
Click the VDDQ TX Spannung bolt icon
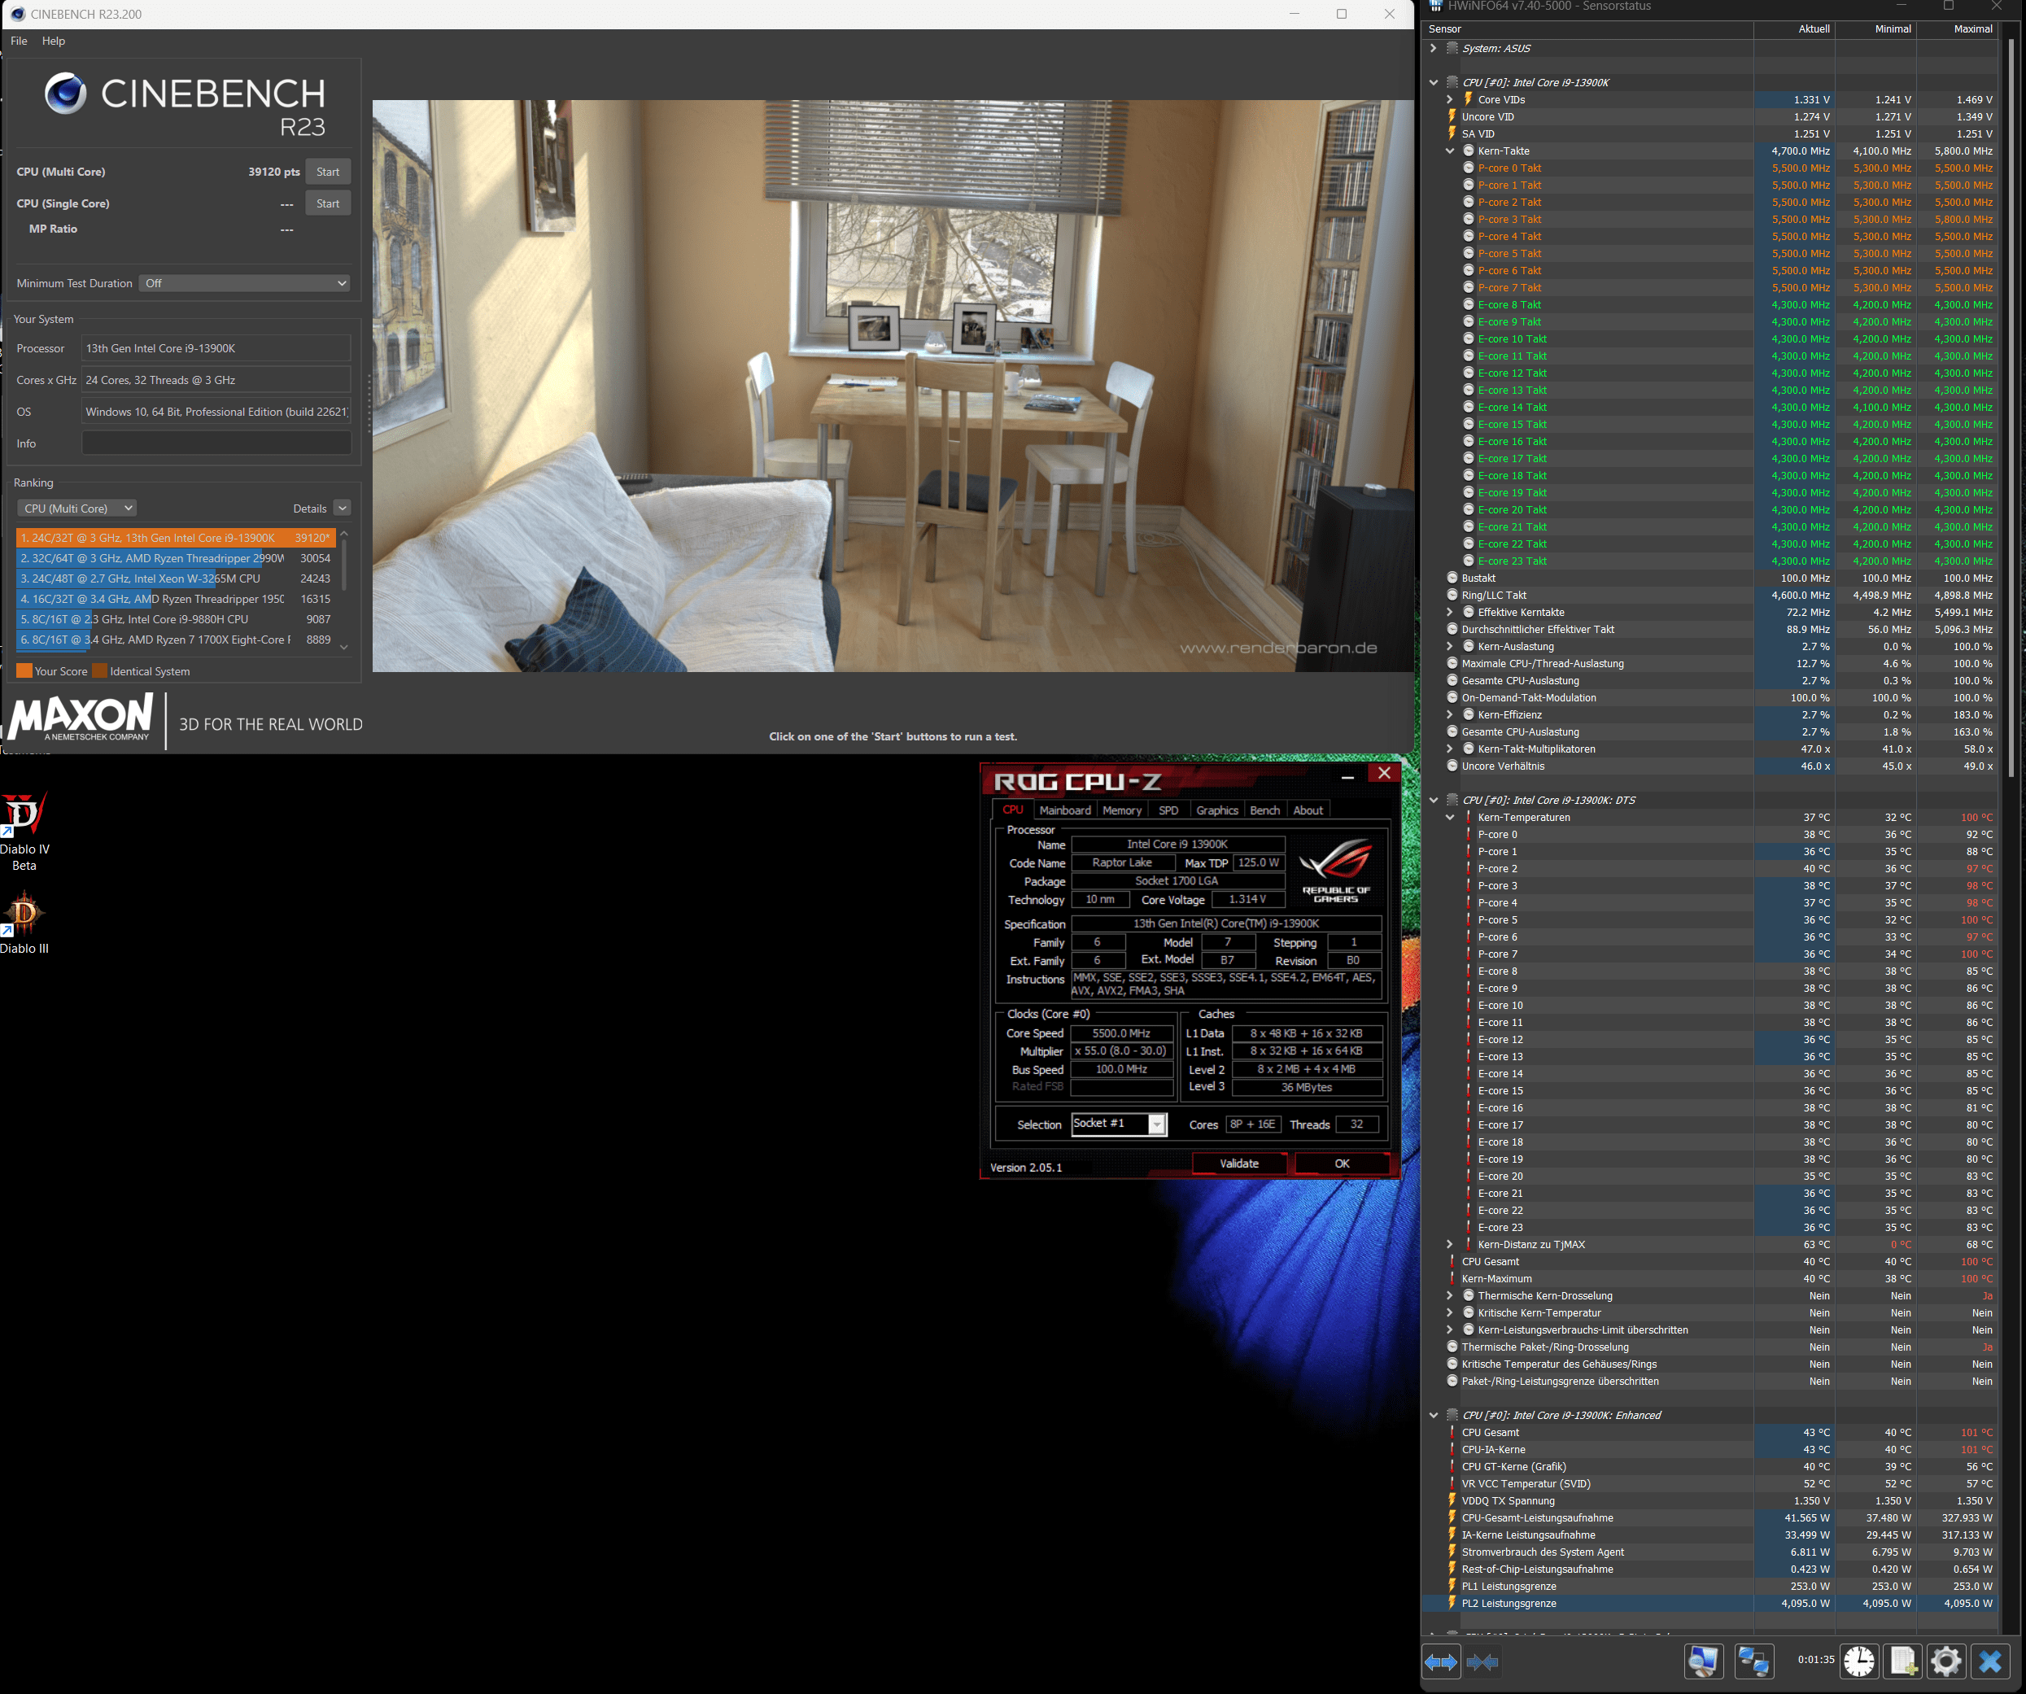(x=1452, y=1501)
